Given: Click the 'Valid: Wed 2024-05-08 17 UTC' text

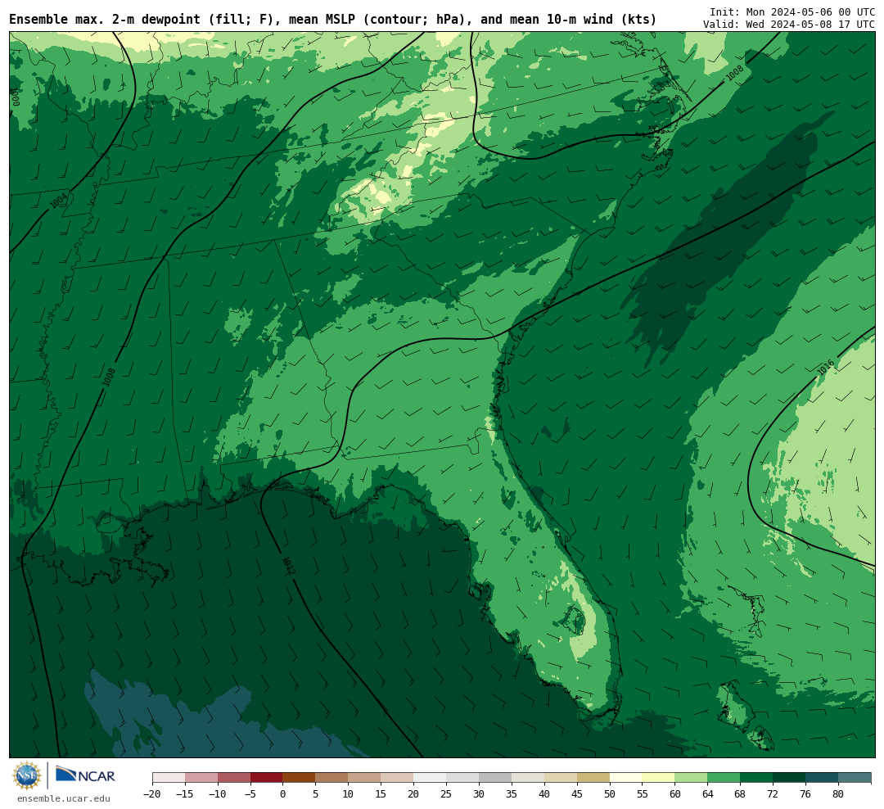Looking at the screenshot, I should [x=789, y=25].
